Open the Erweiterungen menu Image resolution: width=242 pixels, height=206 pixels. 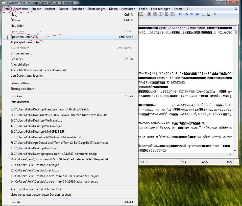(x=160, y=9)
